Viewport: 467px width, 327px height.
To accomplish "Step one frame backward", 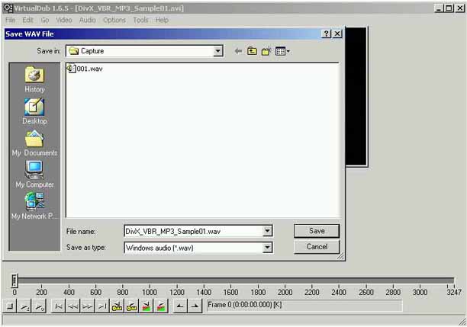I will click(73, 306).
